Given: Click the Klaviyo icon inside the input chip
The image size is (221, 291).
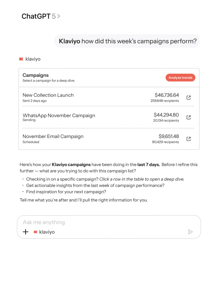Looking at the screenshot, I should point(36,232).
